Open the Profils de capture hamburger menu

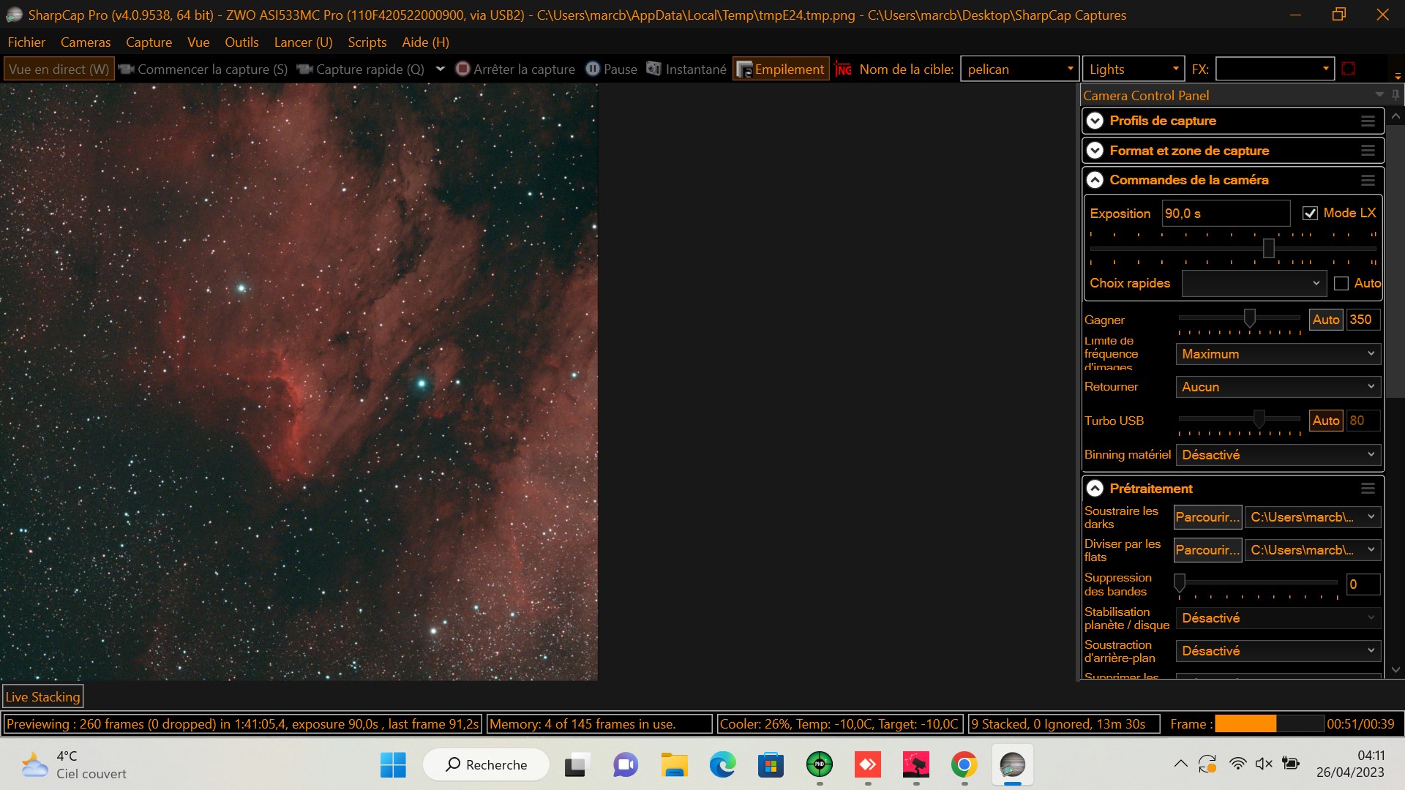(1368, 121)
